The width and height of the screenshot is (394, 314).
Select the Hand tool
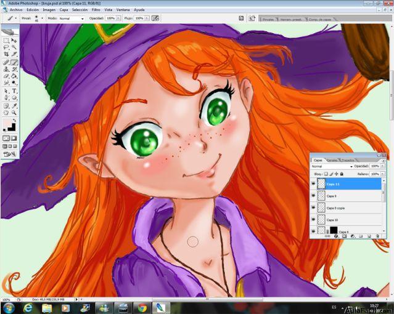point(6,113)
